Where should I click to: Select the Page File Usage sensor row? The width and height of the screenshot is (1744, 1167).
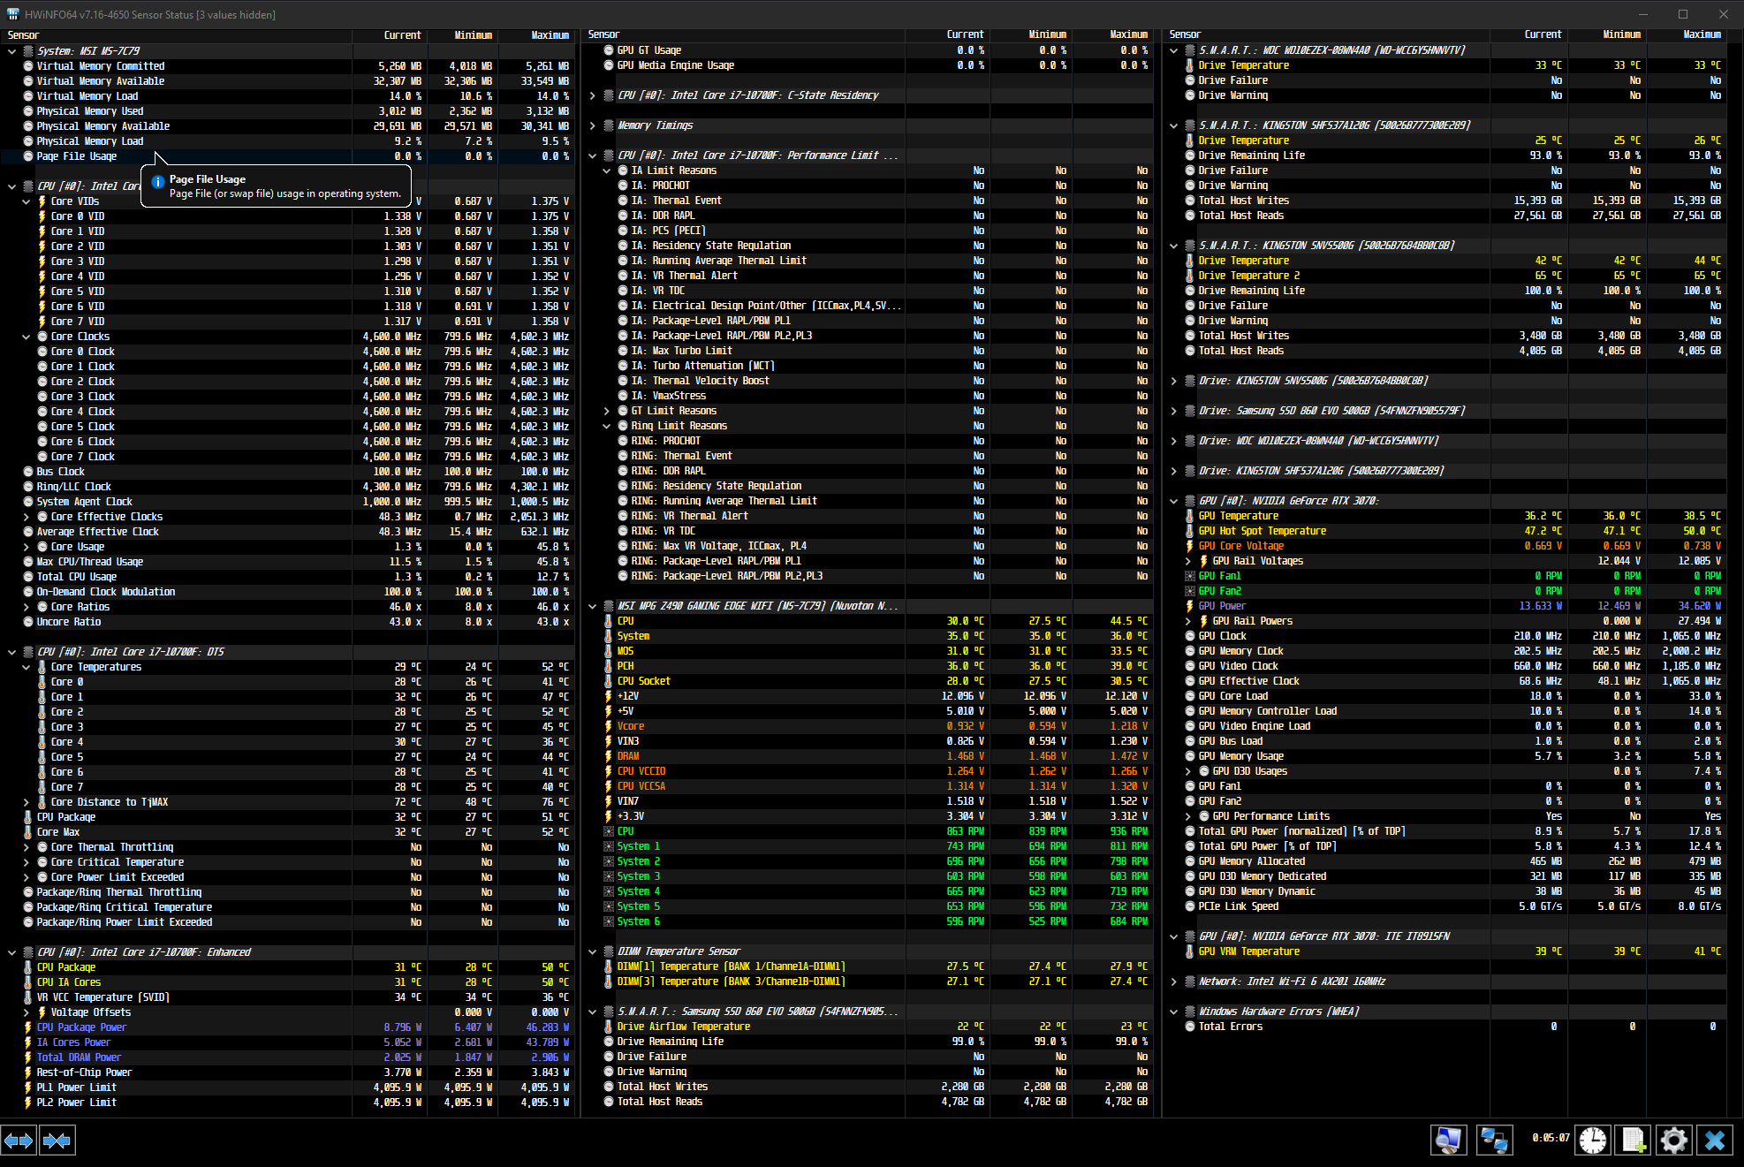point(76,156)
